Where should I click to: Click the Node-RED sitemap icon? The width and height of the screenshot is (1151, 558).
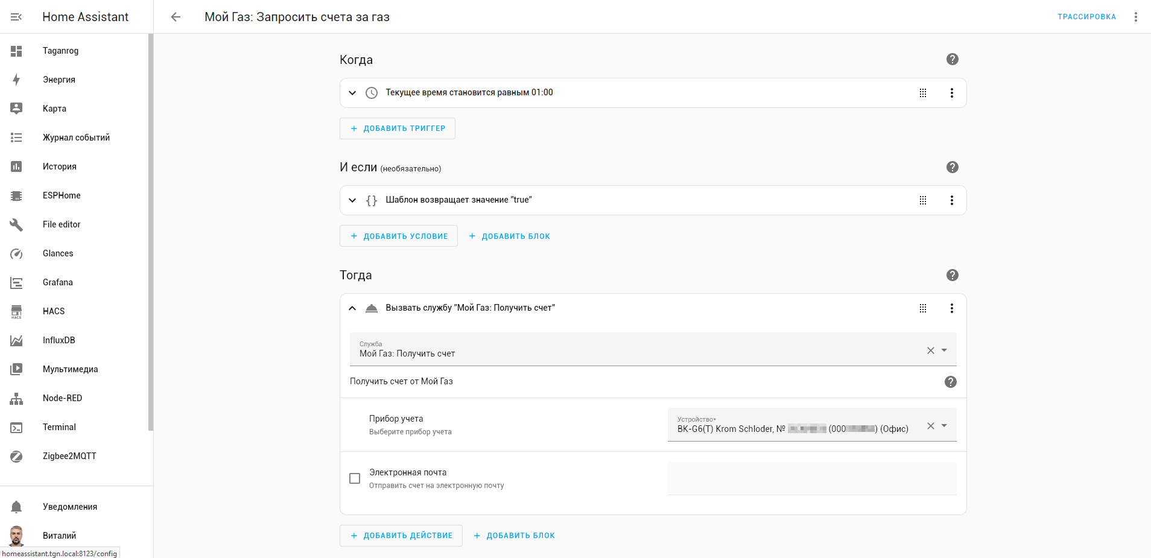[16, 398]
